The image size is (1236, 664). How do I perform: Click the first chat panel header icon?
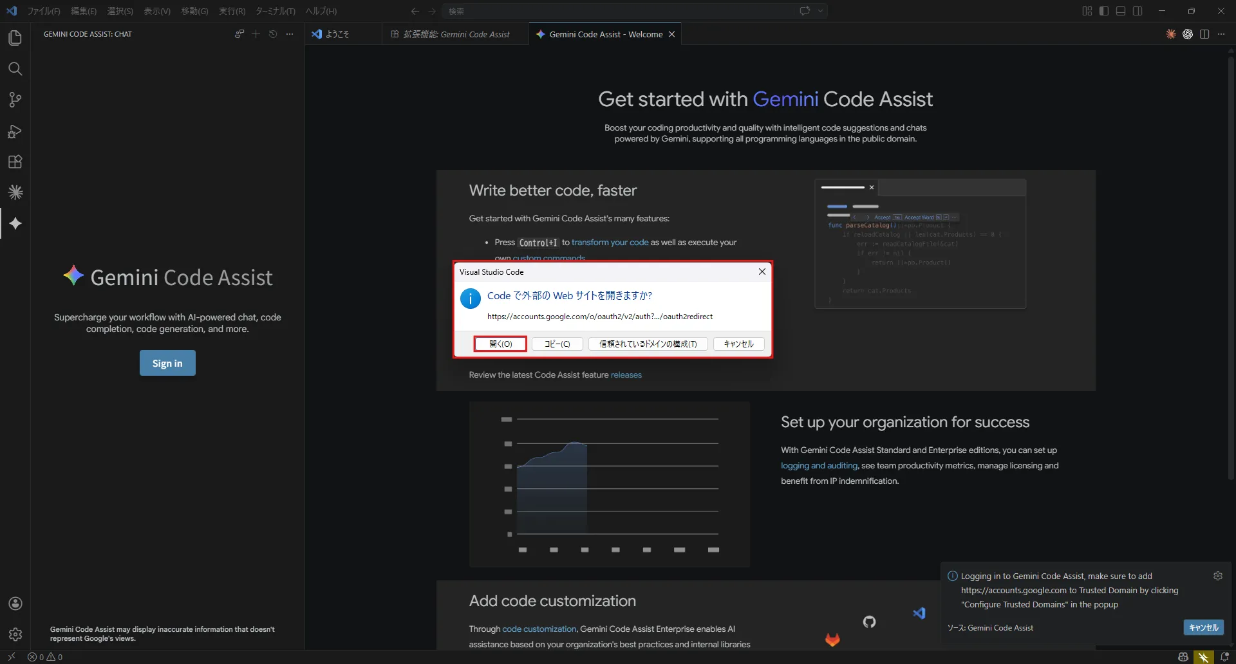(x=239, y=34)
